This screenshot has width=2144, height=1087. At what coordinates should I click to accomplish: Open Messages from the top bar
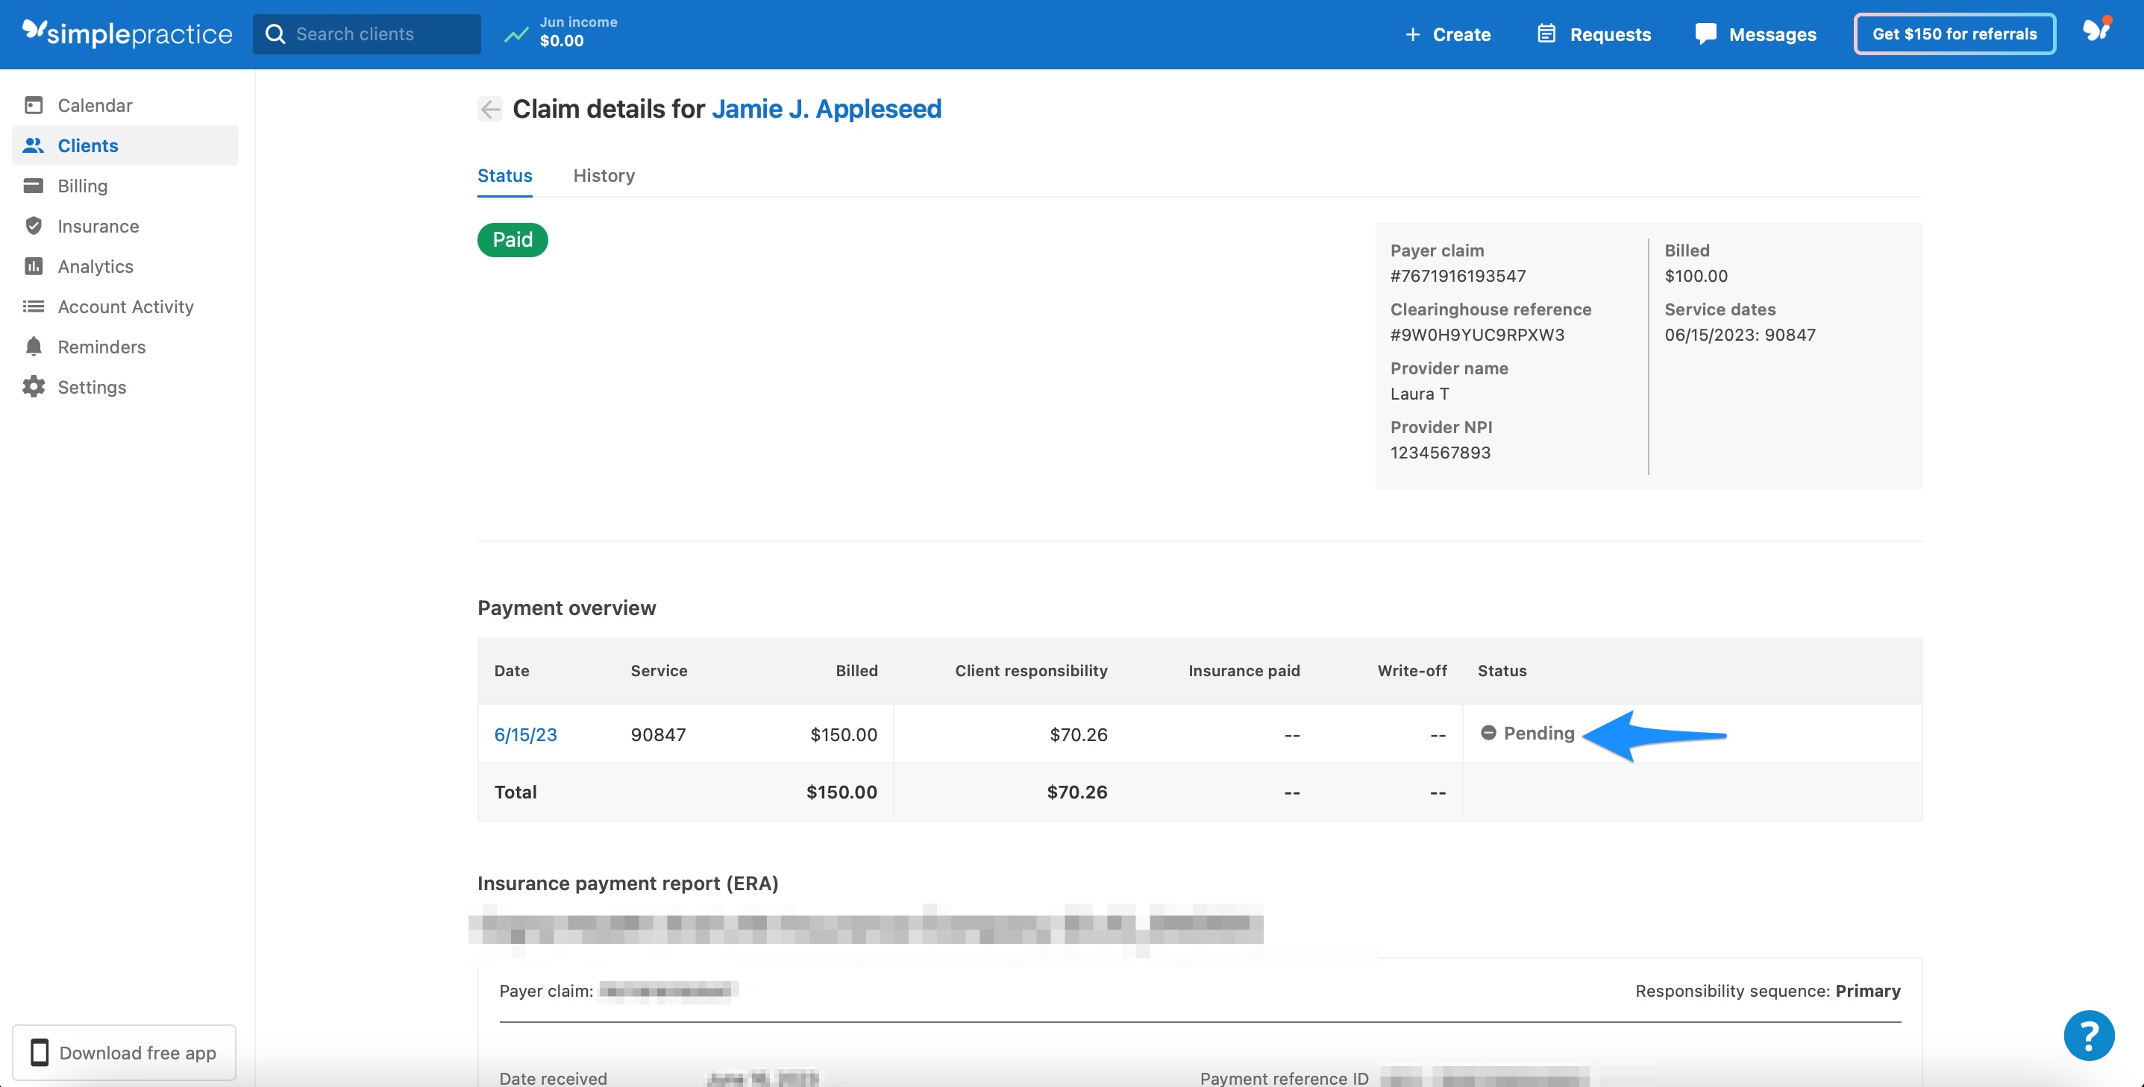[x=1755, y=34]
